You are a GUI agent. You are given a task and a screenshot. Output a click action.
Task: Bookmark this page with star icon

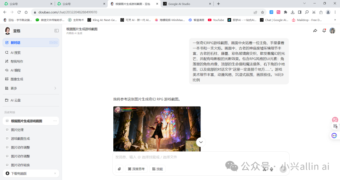262,12
